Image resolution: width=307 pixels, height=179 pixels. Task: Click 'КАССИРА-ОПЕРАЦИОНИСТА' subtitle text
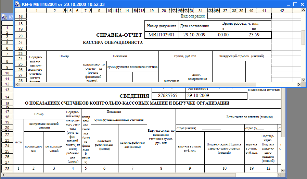(x=113, y=43)
